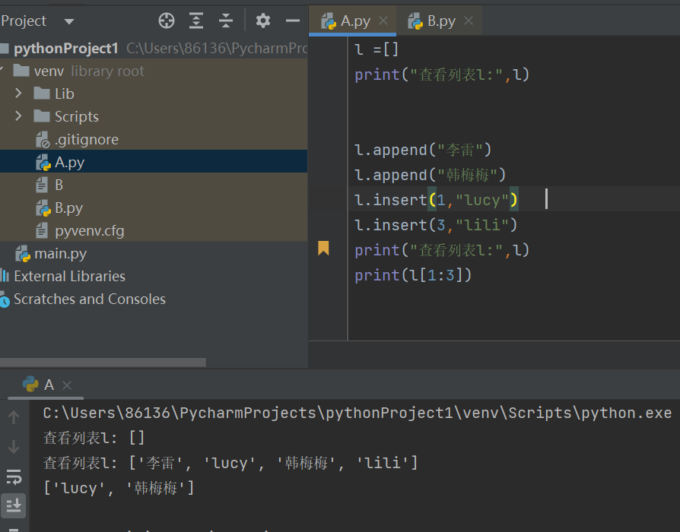This screenshot has width=680, height=532.
Task: Toggle scroll to end in console
Action: pos(14,505)
